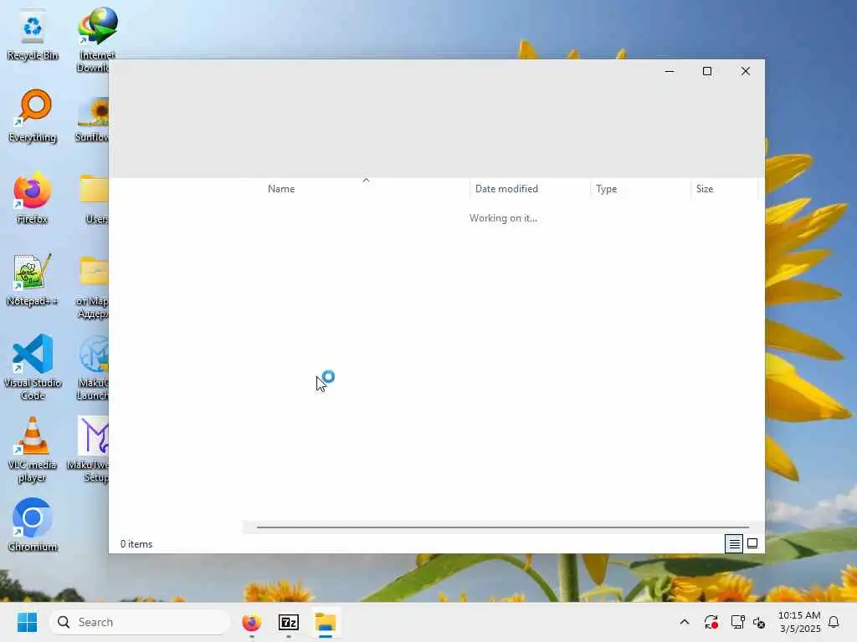The height and width of the screenshot is (642, 857).
Task: Open the clock showing 10:15 AM
Action: (799, 622)
